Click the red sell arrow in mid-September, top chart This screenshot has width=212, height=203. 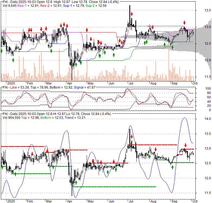[185, 23]
